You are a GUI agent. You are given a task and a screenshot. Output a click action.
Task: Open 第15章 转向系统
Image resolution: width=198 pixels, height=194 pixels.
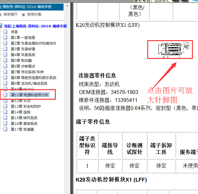pos(24,118)
